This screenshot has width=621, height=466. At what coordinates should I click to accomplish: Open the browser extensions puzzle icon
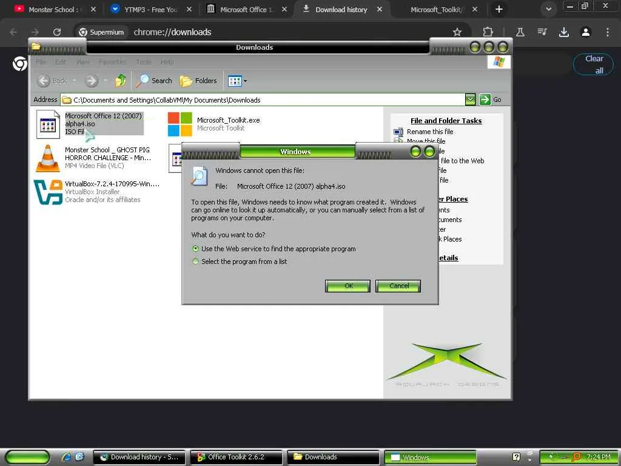[x=488, y=32]
